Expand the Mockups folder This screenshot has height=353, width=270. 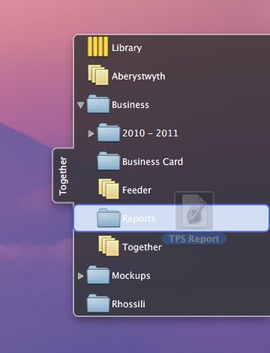coord(80,276)
